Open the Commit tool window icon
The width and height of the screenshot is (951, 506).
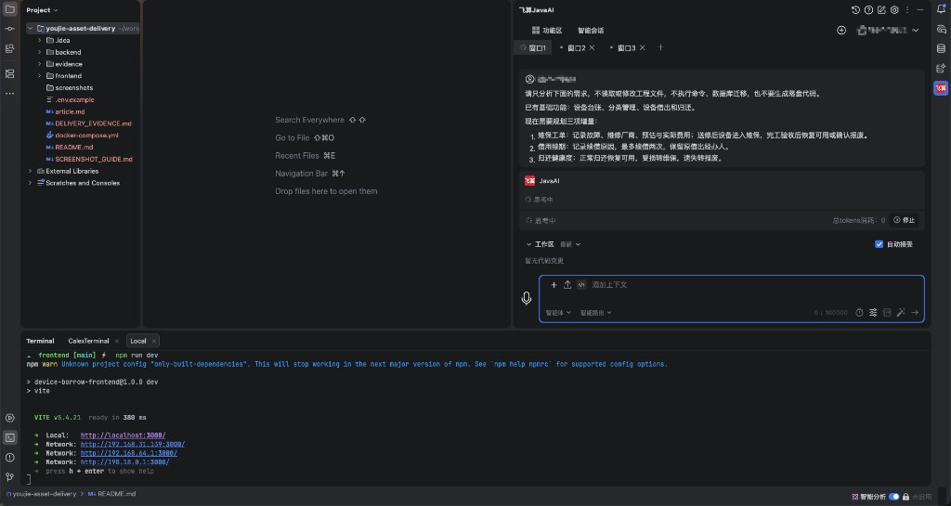(9, 29)
